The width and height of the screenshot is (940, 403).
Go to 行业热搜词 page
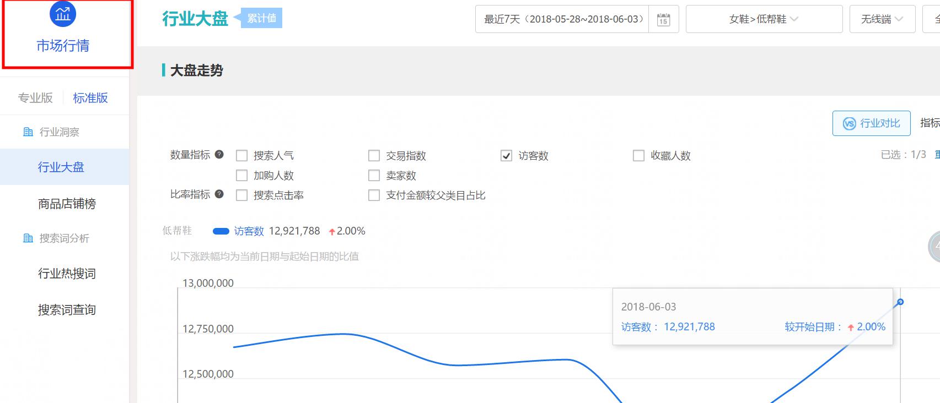coord(67,274)
